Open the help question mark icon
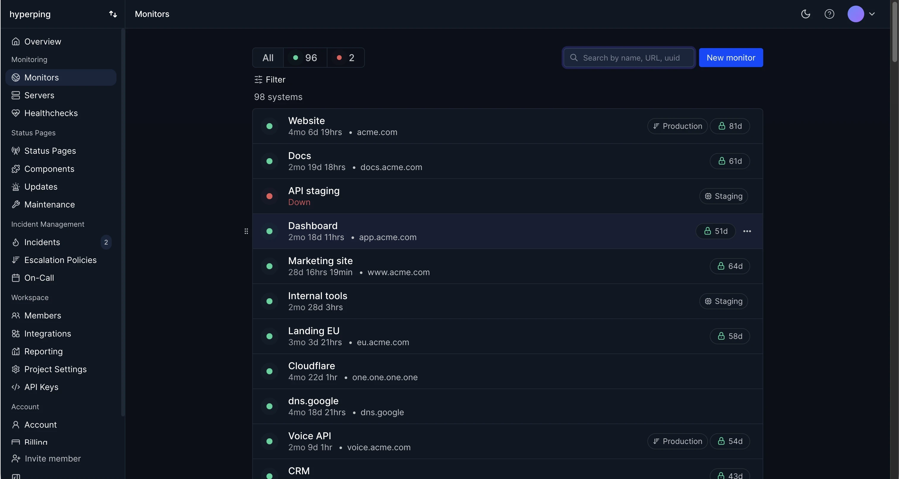The width and height of the screenshot is (899, 479). tap(829, 14)
